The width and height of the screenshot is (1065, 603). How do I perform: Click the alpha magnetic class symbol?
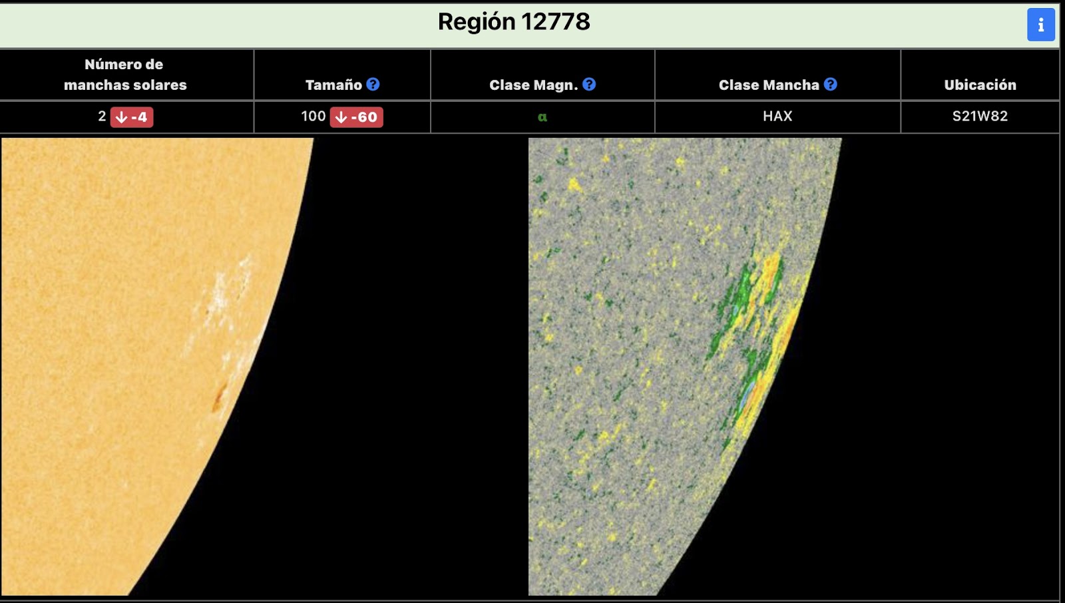542,117
